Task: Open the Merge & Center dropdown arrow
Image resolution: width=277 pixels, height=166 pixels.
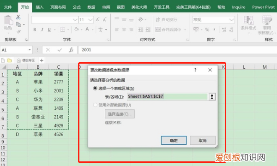Action: pos(185,30)
